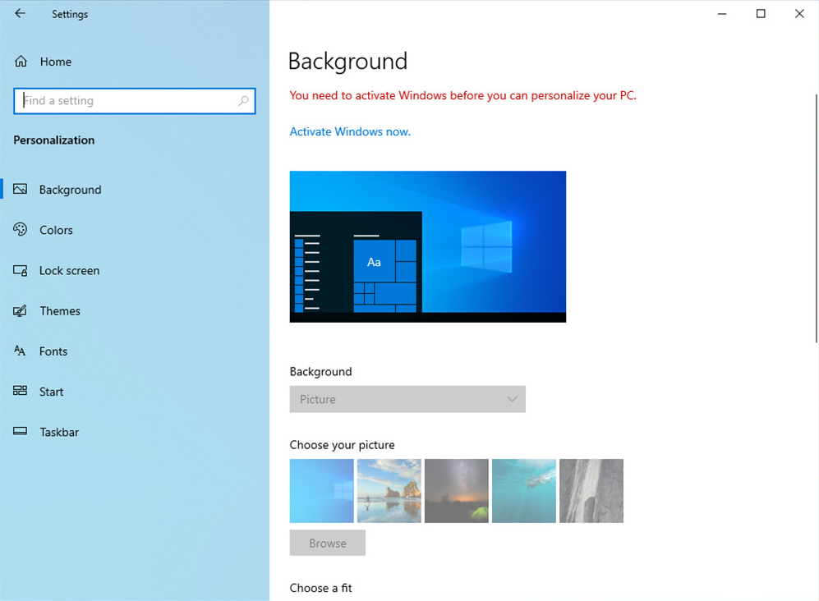Open the Home settings page
The image size is (819, 601).
click(56, 62)
